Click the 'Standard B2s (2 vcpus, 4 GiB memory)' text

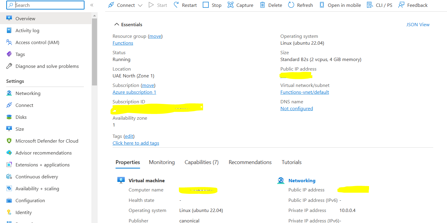coord(321,59)
